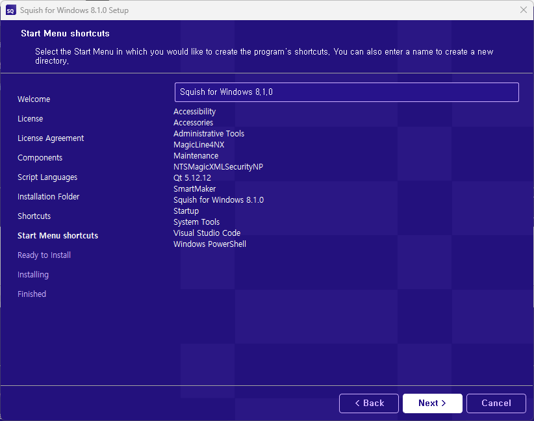Select Qt 5.12.12 folder

point(192,178)
